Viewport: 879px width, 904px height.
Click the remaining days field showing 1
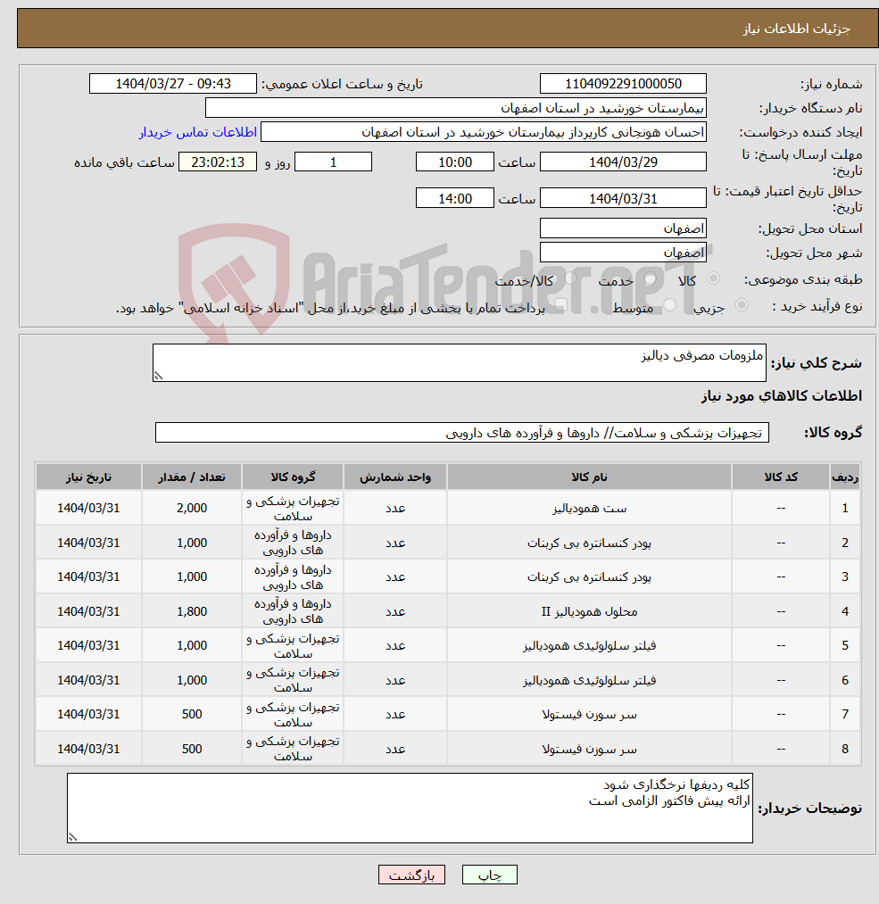tap(333, 162)
